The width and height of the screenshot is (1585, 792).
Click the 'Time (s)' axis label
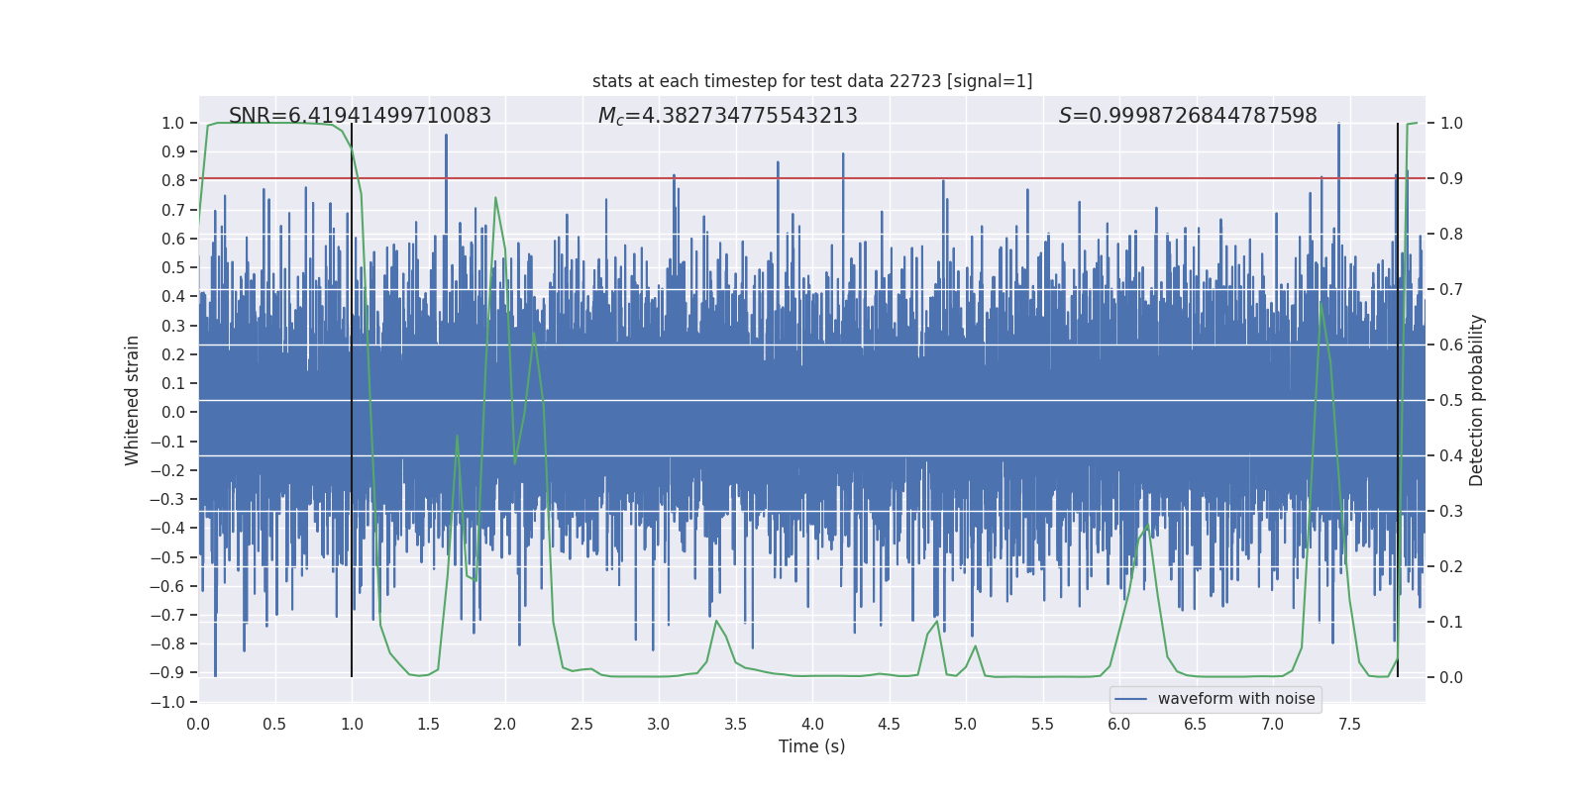click(x=812, y=746)
